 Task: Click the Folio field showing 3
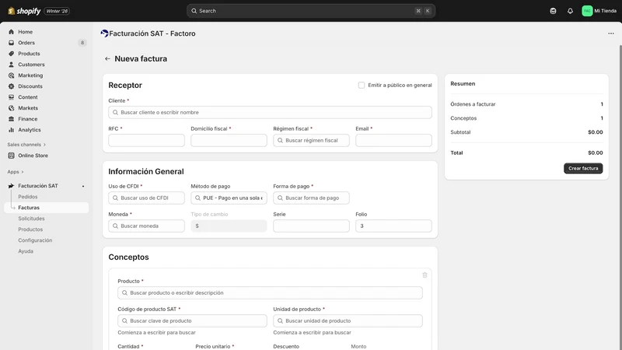point(393,226)
